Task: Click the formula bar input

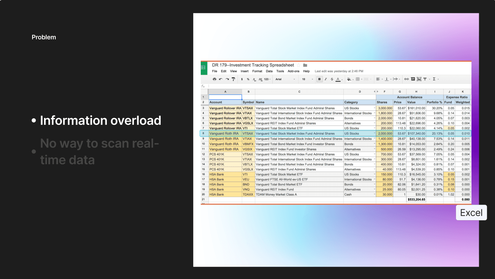Action: (x=339, y=86)
